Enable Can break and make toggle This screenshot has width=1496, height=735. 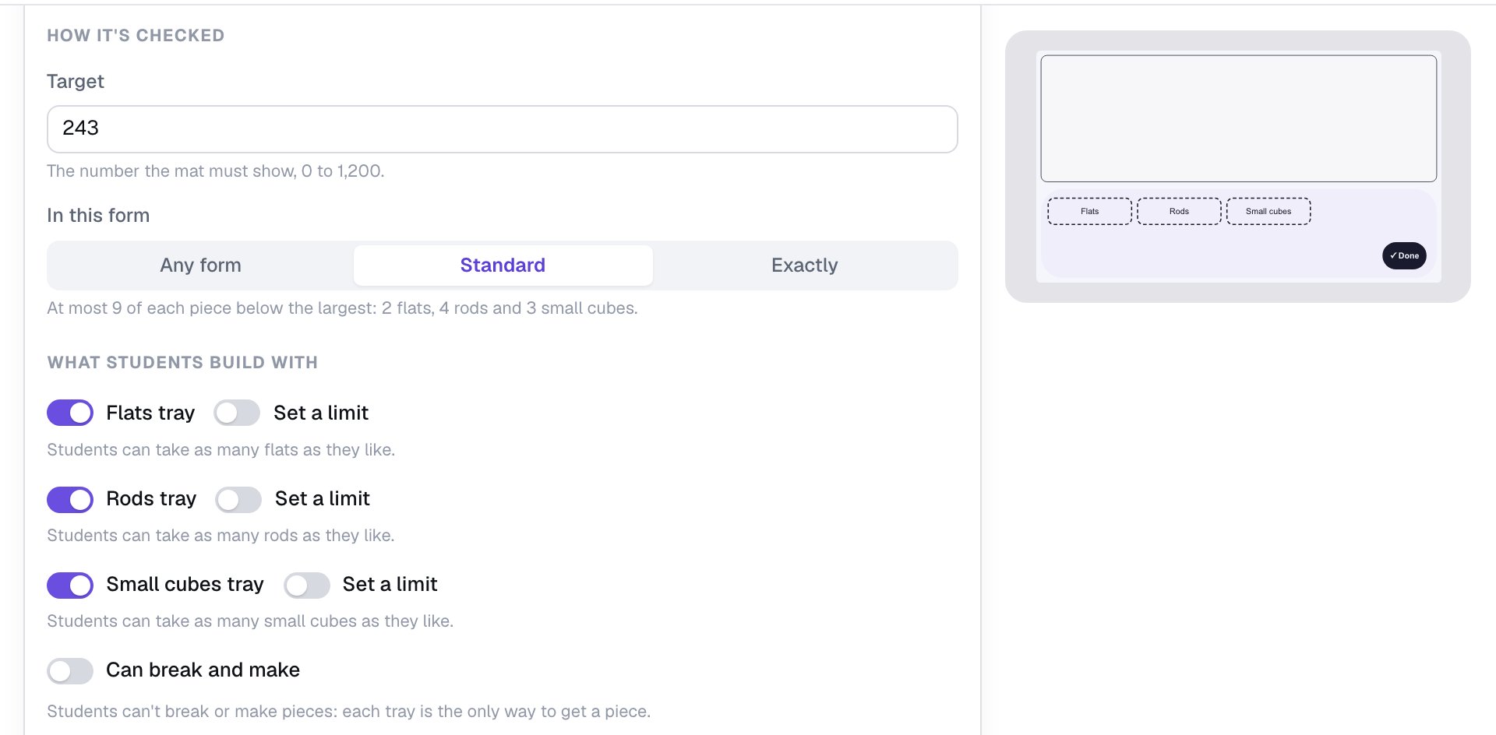70,670
